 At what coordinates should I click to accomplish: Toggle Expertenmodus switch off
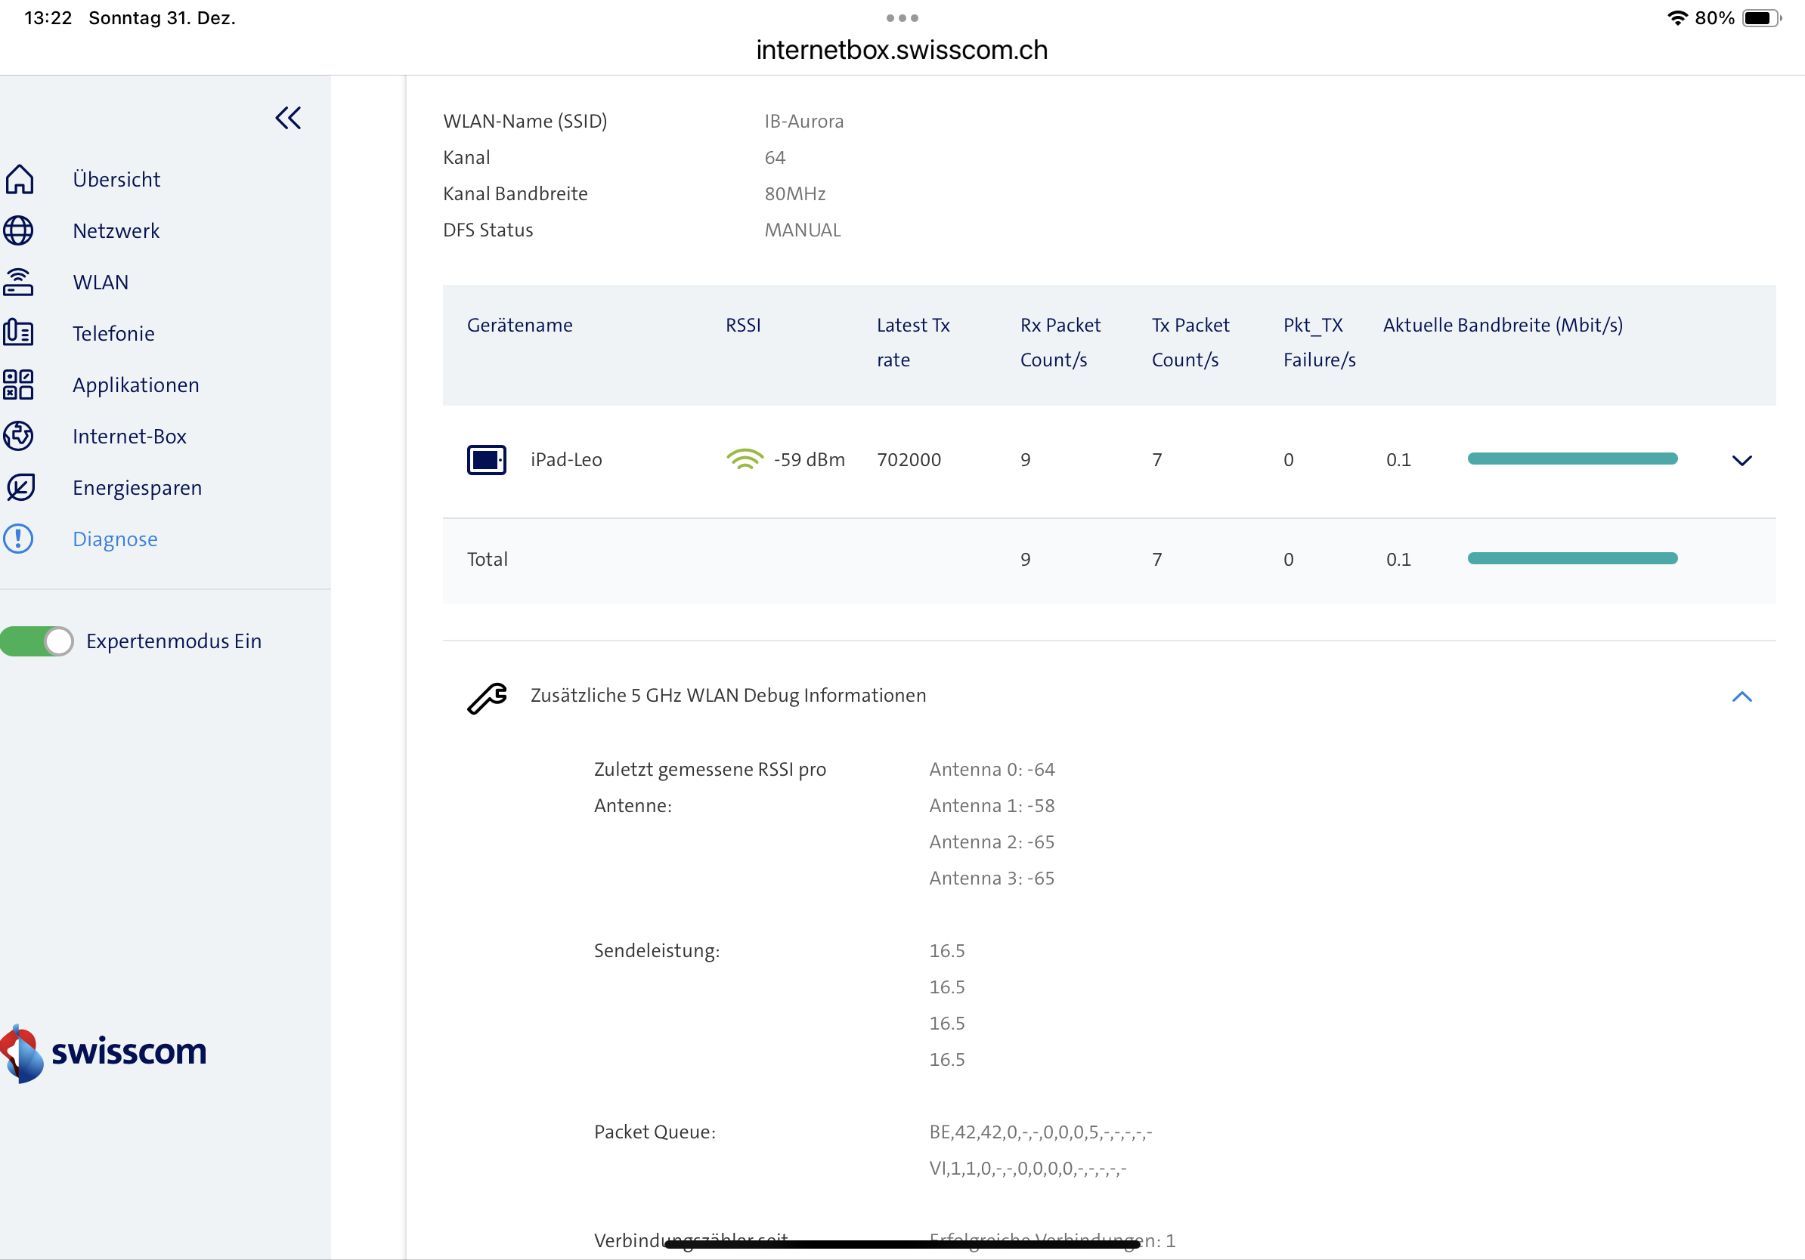37,641
